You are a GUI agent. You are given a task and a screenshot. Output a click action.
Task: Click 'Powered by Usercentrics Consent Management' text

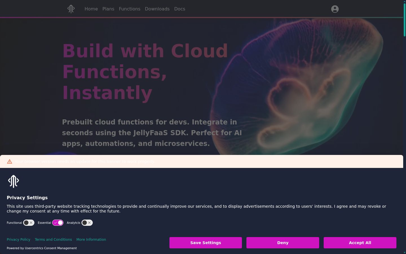point(42,248)
